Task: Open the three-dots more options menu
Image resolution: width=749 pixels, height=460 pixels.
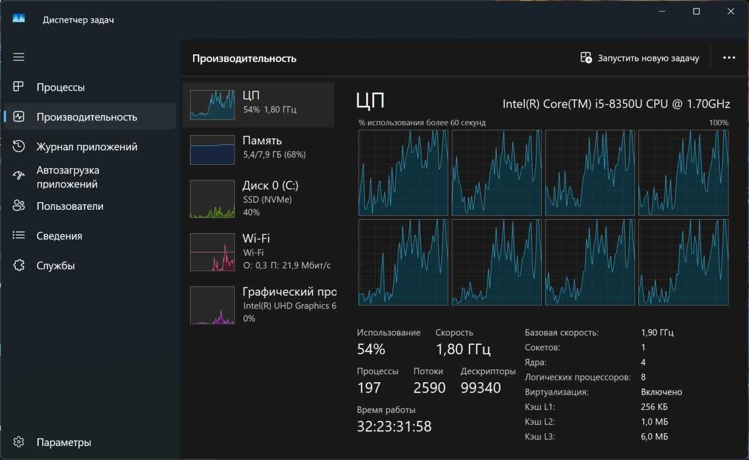Action: [x=729, y=58]
